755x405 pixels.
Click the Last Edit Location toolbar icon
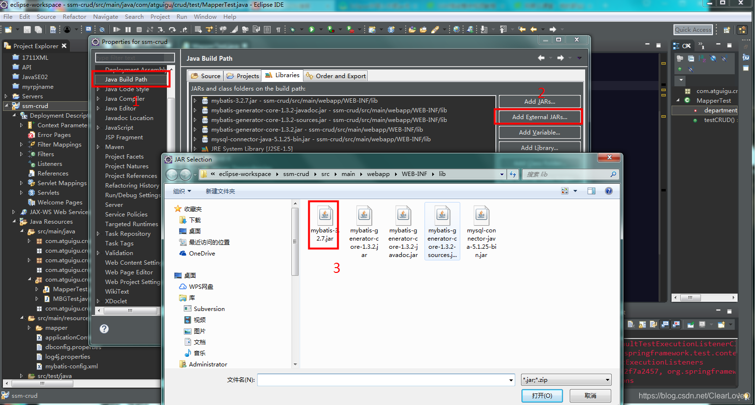pos(522,29)
